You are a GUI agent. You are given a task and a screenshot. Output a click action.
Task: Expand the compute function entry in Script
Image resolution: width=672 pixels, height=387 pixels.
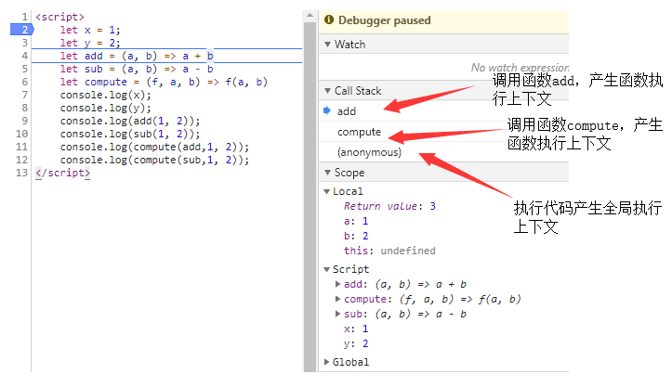click(x=337, y=299)
